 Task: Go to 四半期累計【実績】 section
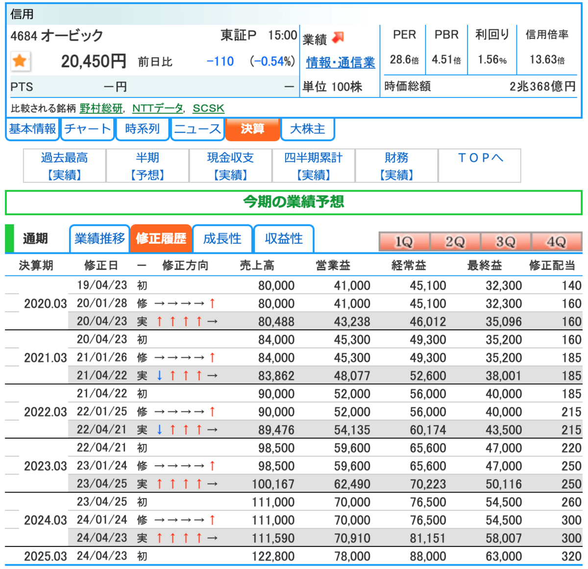pyautogui.click(x=314, y=166)
